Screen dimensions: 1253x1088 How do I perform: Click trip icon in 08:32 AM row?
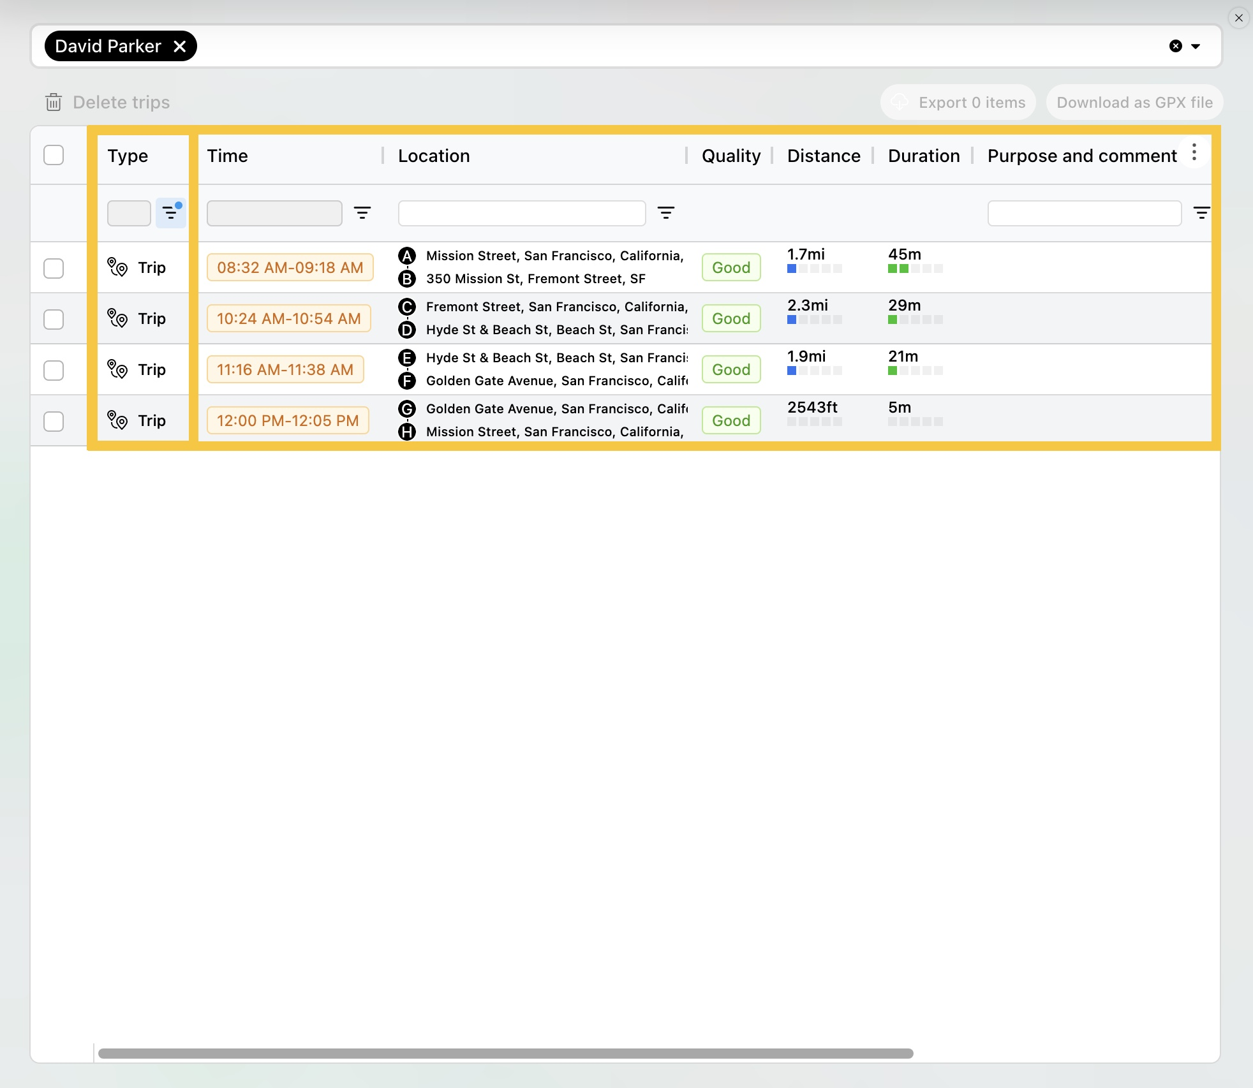coord(117,267)
